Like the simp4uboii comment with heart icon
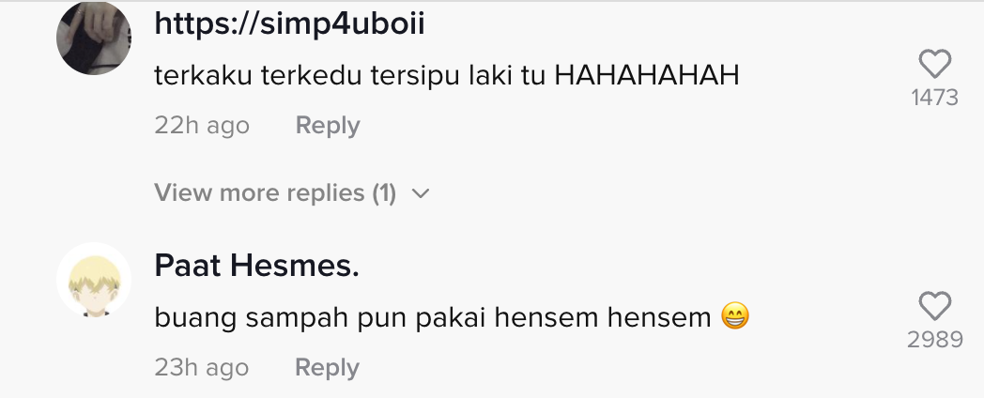This screenshot has height=398, width=984. point(934,64)
